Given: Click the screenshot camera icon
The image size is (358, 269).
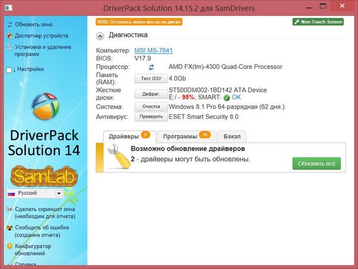Looking at the screenshot, I should pos(10,209).
